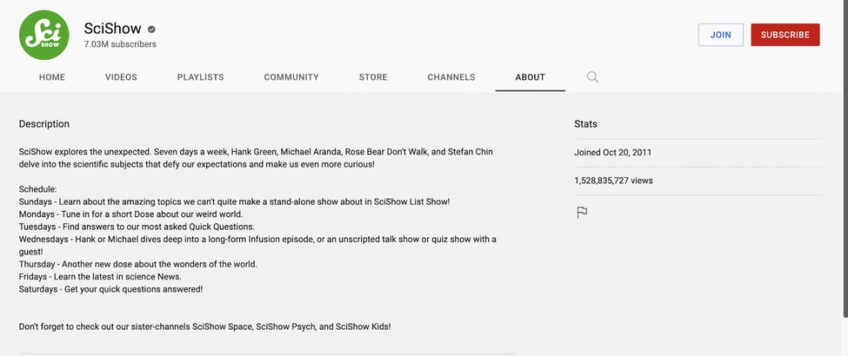This screenshot has height=356, width=848.
Task: Click the 7.03M subscribers count
Action: 120,43
